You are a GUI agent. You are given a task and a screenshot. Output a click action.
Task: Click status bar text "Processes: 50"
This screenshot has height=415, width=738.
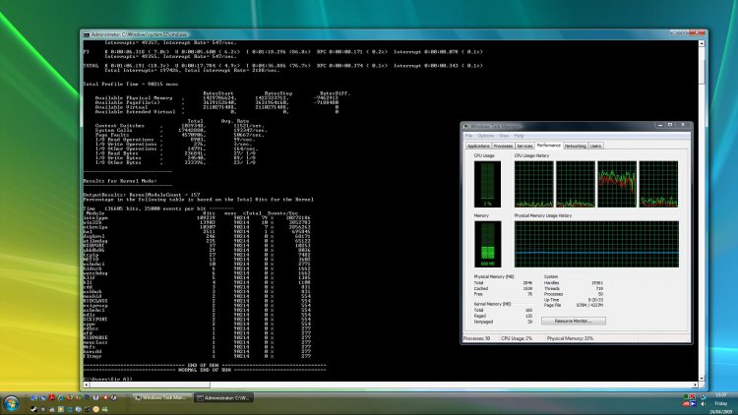coord(477,338)
